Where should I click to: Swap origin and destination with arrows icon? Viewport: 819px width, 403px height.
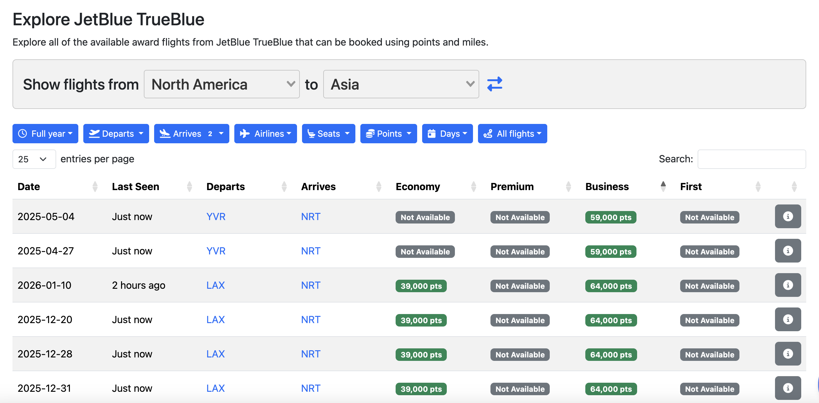(x=495, y=84)
